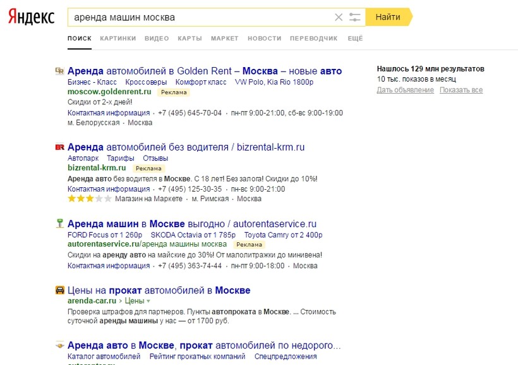Open Тарифы sitelink for bizrental-krm
Screen dimensions: 518x365
120,158
